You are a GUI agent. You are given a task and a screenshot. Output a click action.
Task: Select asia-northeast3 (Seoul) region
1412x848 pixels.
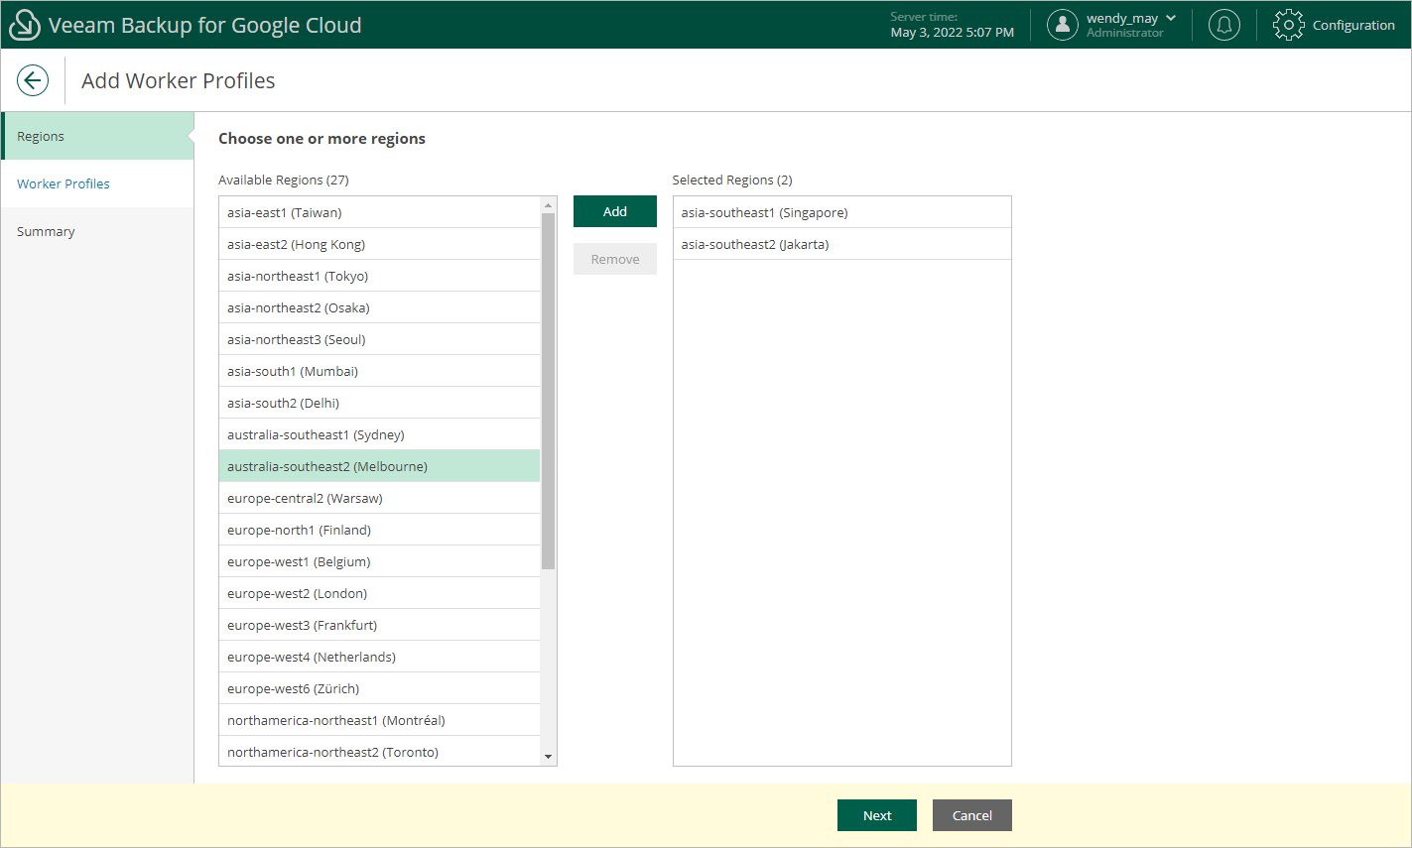pos(379,339)
